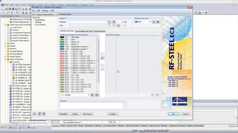238x133 pixels.
Task: Tick the All checkbox for Members
Action: 123,22
